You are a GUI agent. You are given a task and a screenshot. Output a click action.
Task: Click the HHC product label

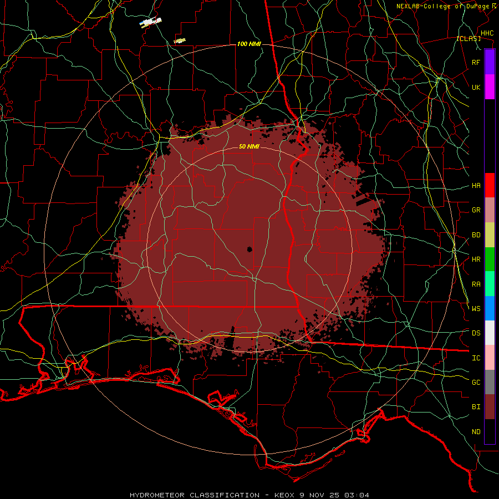click(487, 33)
